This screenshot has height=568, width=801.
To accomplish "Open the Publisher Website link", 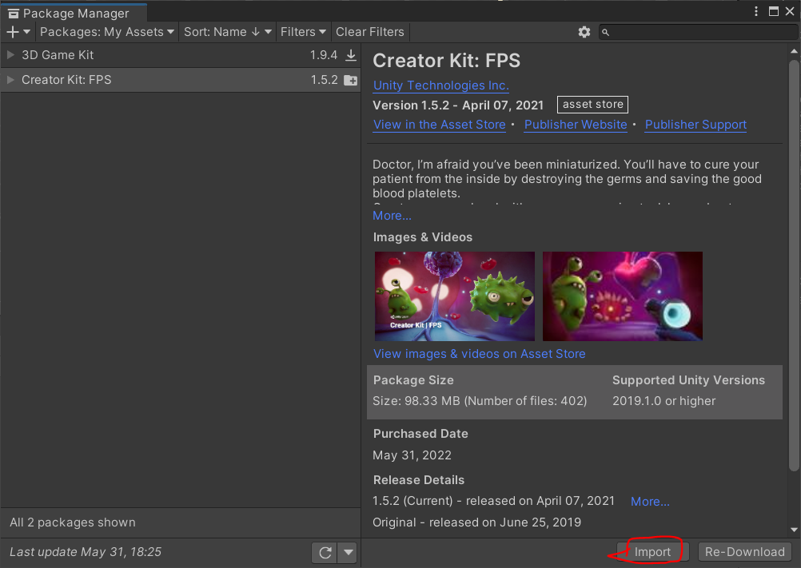I will [576, 125].
